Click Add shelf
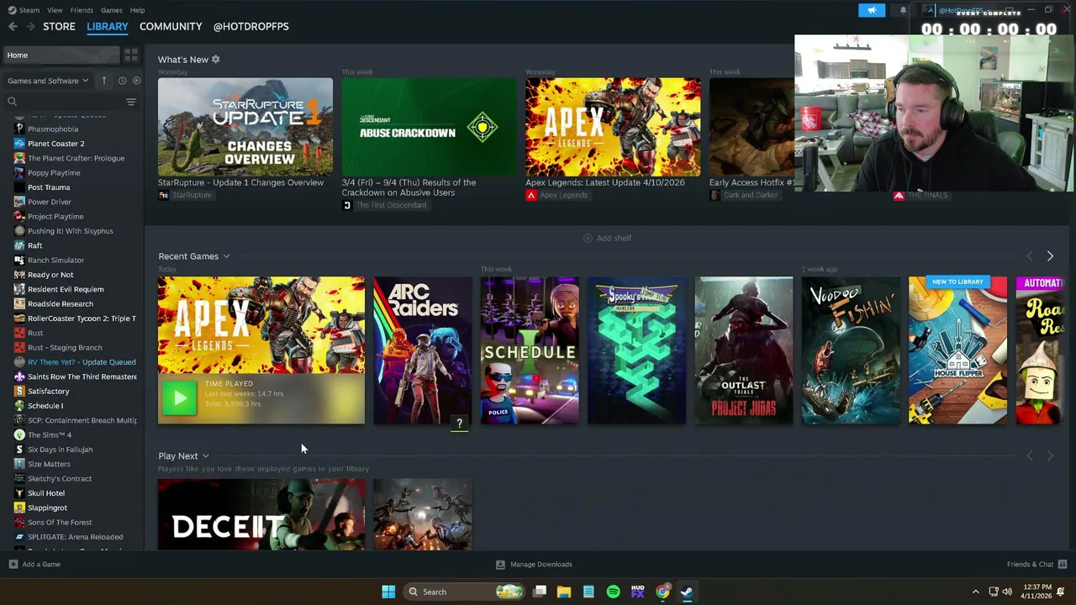Image resolution: width=1076 pixels, height=605 pixels. 614,238
